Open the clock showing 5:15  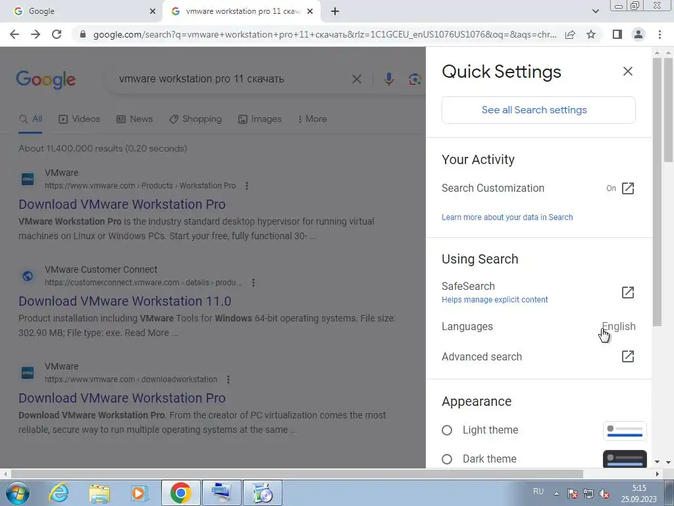(638, 493)
